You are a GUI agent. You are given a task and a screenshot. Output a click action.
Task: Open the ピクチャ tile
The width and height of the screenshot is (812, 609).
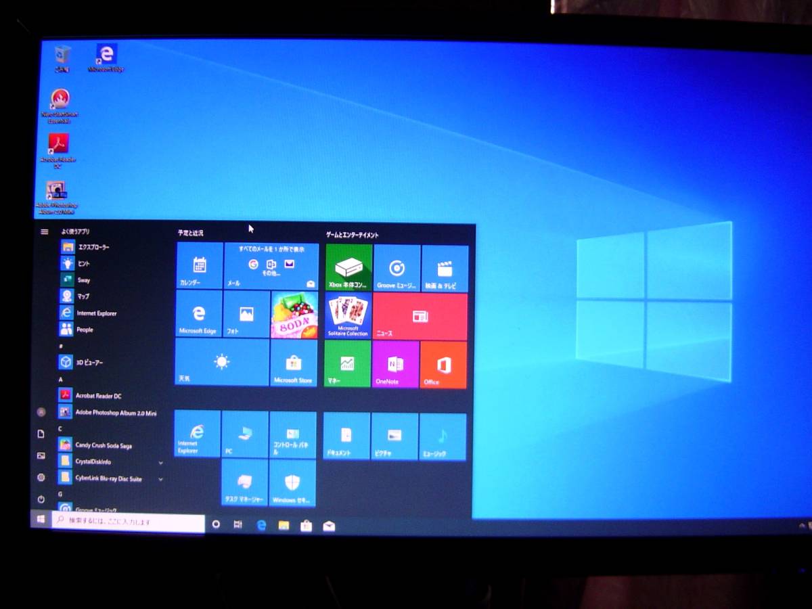click(394, 436)
